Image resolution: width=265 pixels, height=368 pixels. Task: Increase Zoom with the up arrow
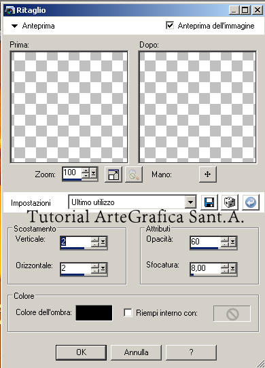(86, 171)
